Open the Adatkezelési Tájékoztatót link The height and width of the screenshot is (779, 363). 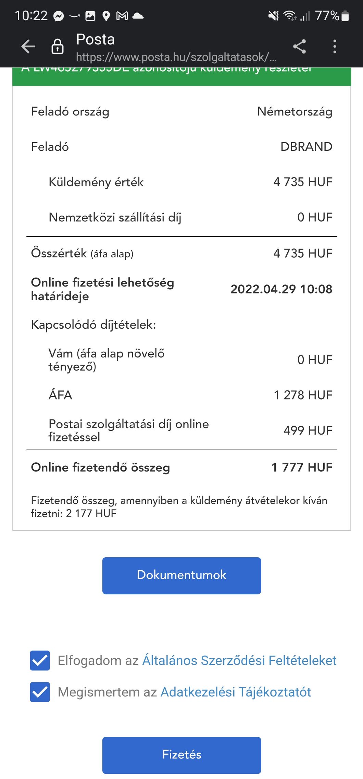[236, 692]
